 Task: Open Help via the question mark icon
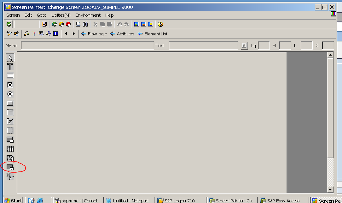[x=160, y=24]
